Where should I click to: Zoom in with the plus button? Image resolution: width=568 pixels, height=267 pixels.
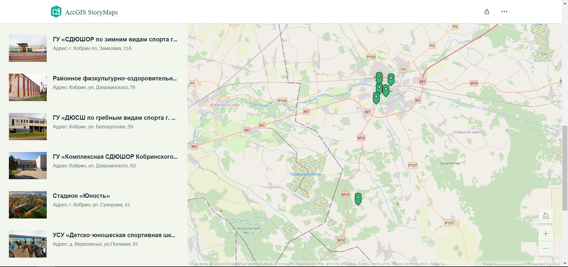click(546, 234)
